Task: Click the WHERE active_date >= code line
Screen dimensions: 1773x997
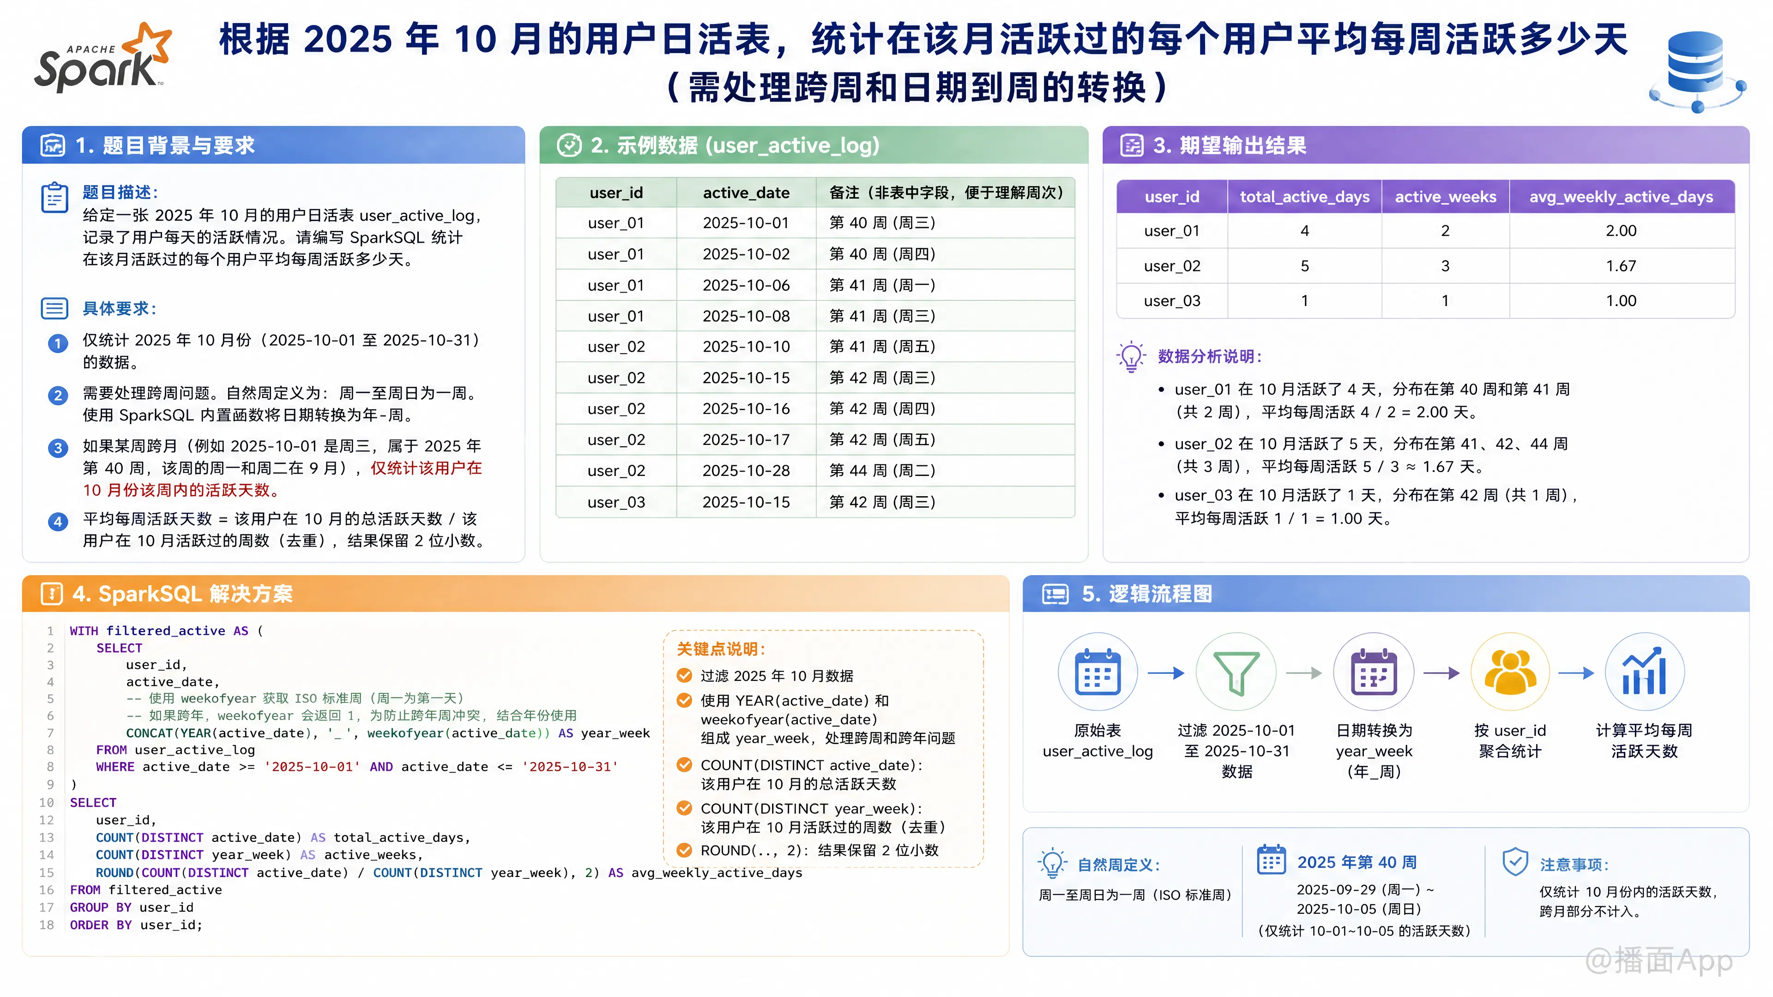Action: (x=357, y=767)
